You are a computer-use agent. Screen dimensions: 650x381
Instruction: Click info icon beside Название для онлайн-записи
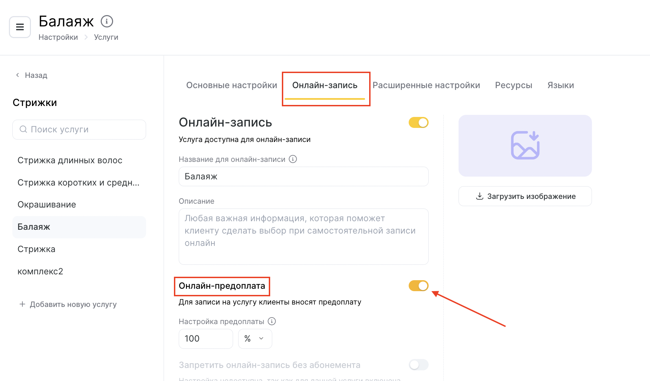(x=293, y=159)
